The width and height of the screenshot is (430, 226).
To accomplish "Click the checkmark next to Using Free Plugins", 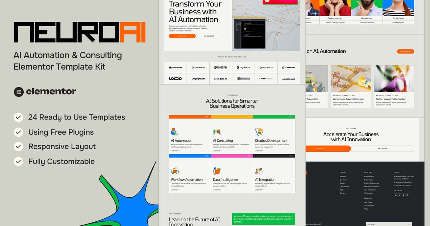I will [18, 132].
